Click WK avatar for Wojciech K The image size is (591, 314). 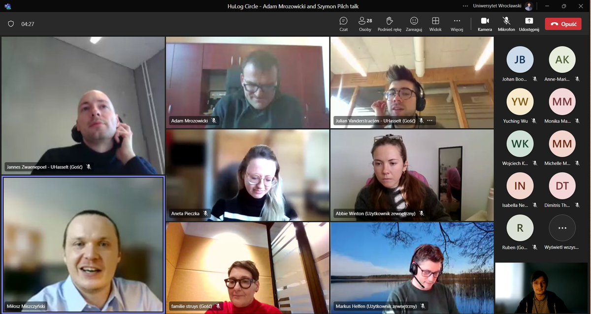[520, 144]
